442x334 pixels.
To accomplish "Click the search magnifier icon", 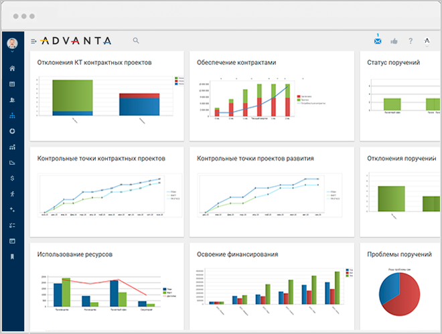I will coord(136,41).
